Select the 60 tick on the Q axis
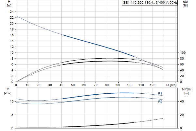This screenshot has width=196, height=131. [x=84, y=85]
